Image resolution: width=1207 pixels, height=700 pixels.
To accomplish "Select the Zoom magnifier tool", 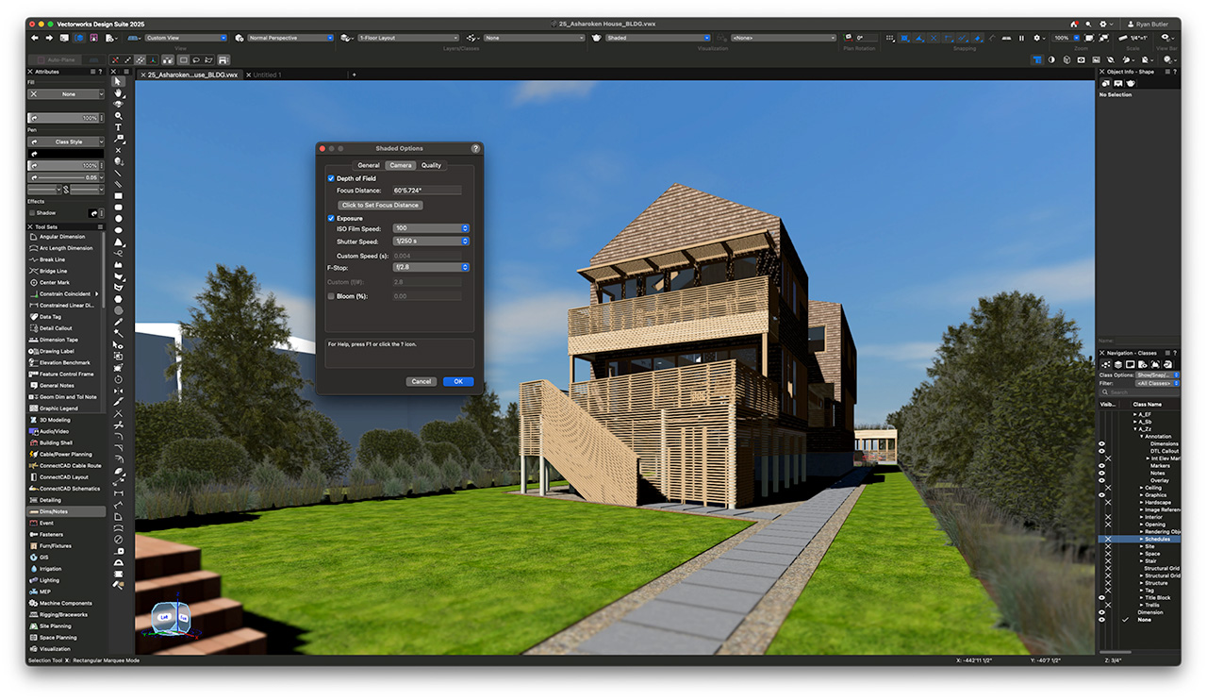I will coord(119,116).
